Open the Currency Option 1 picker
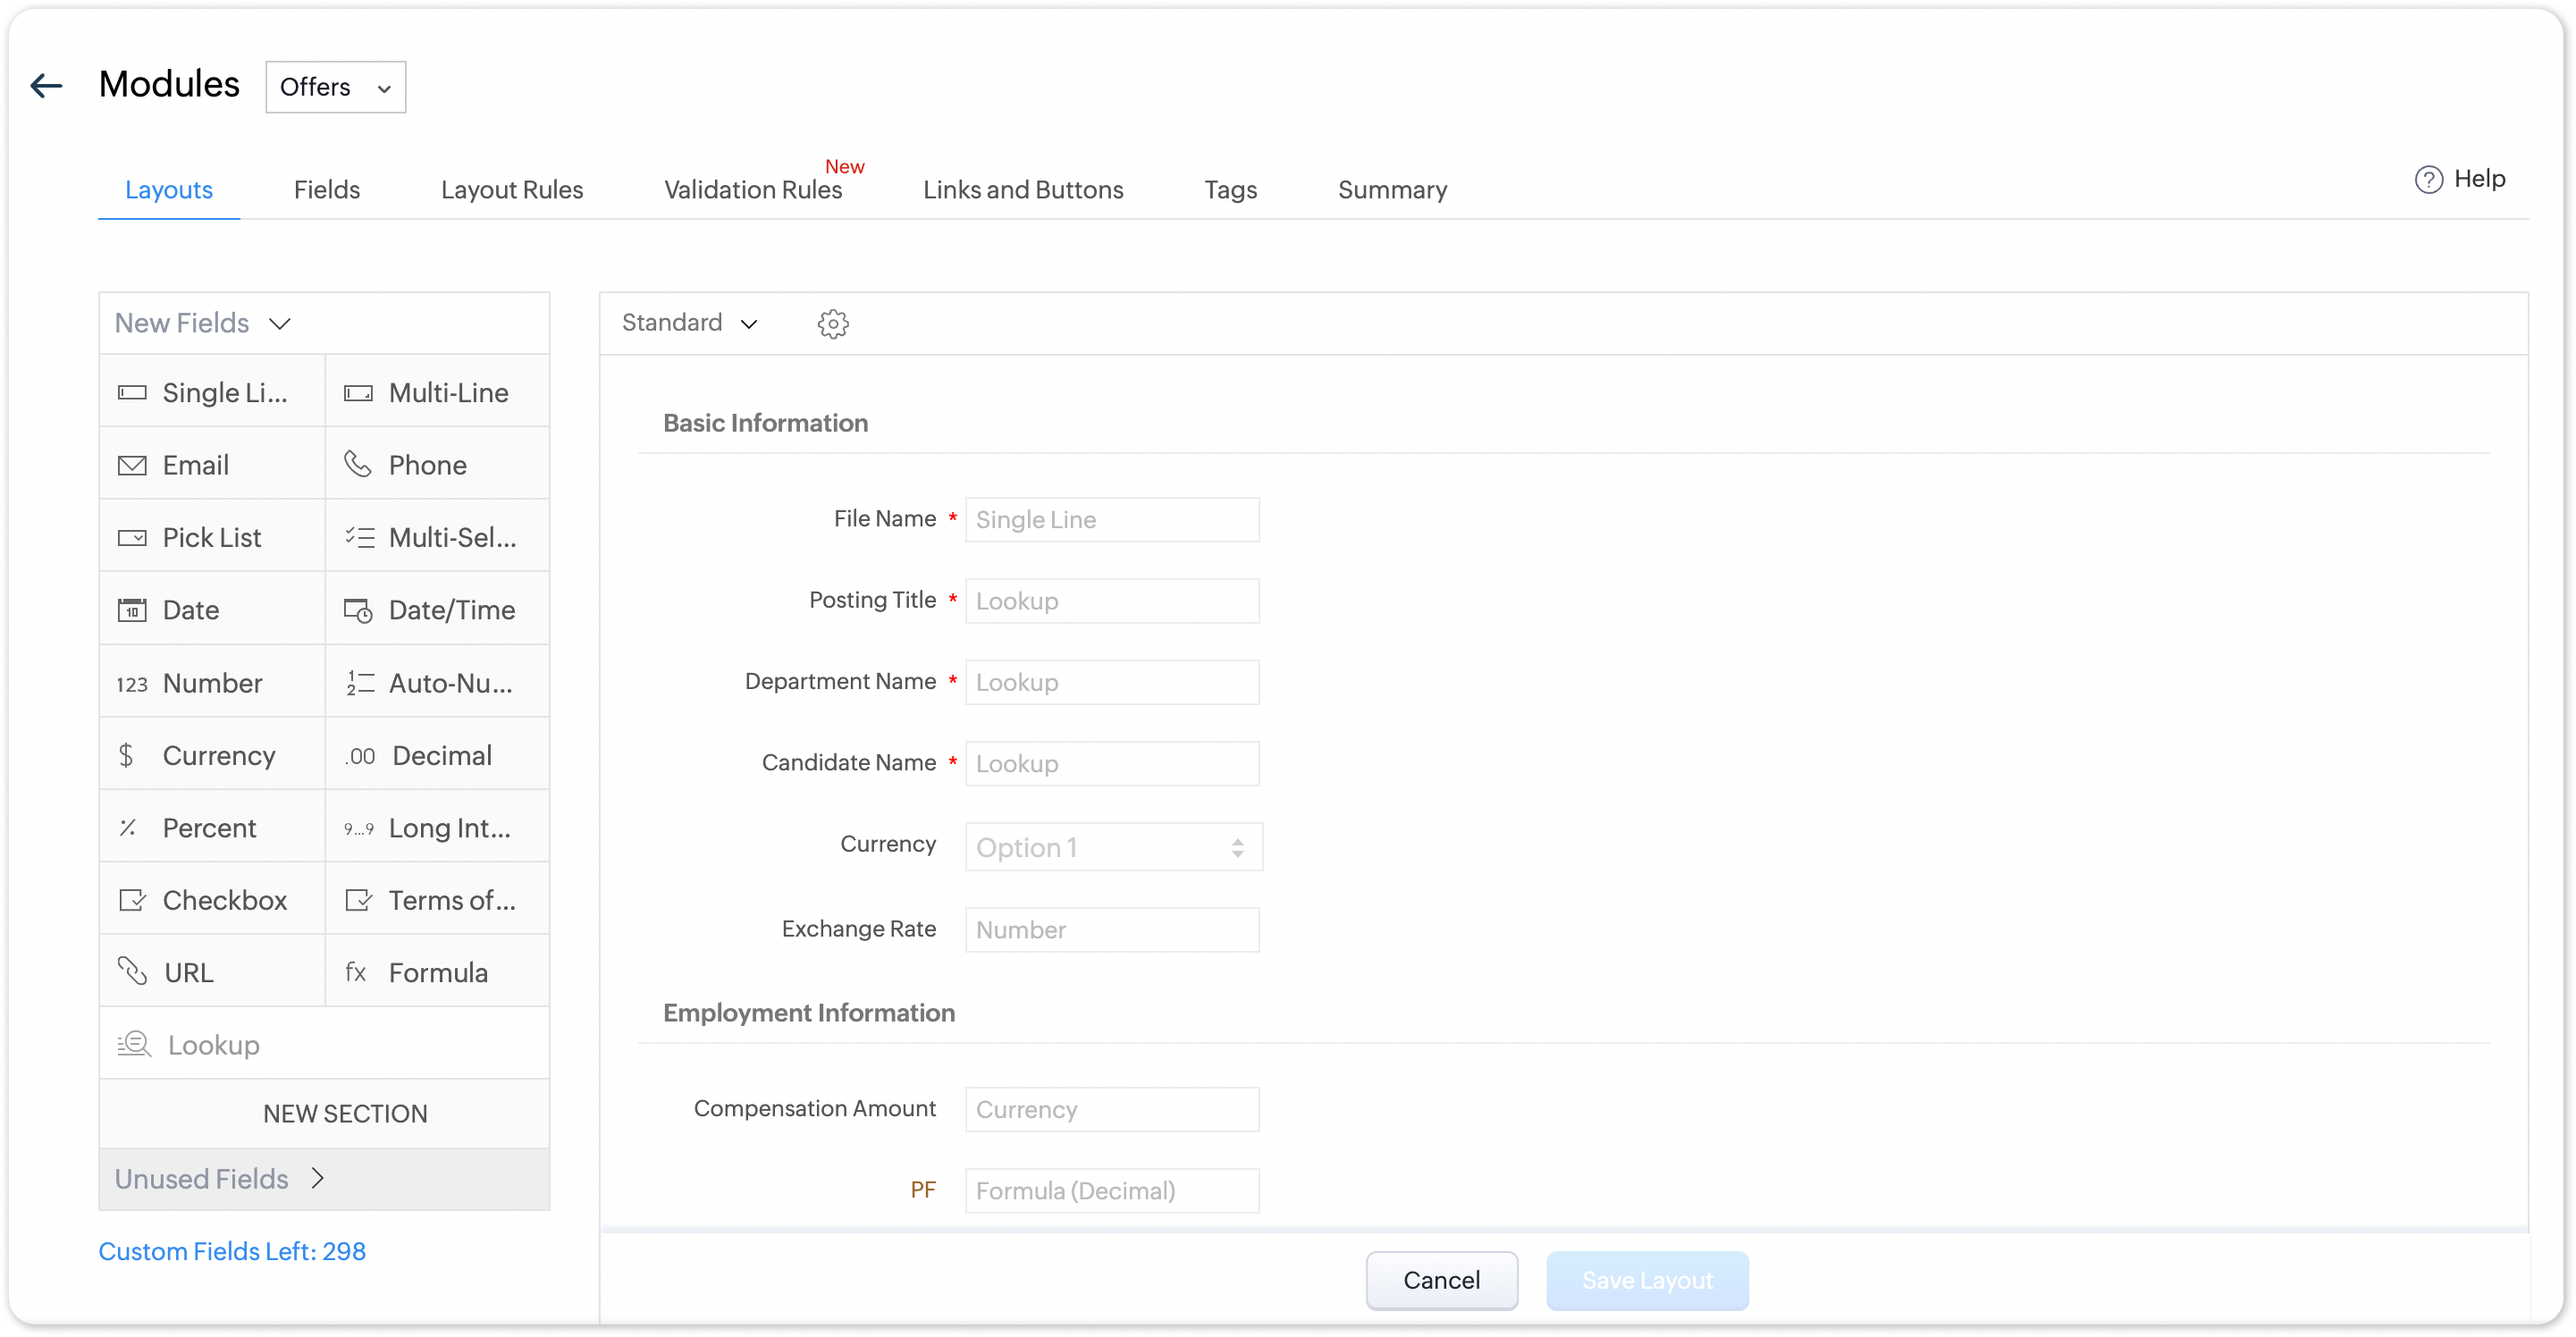 pos(1112,847)
